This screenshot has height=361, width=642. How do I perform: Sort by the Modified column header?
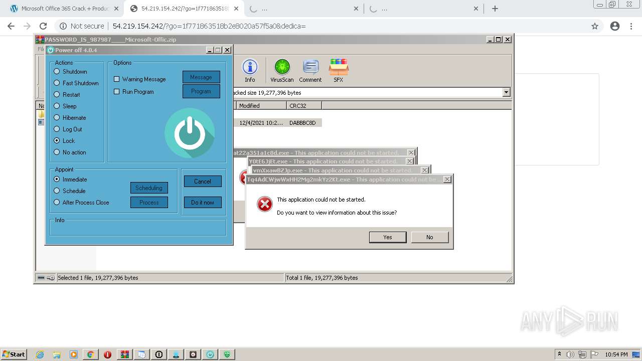(261, 105)
